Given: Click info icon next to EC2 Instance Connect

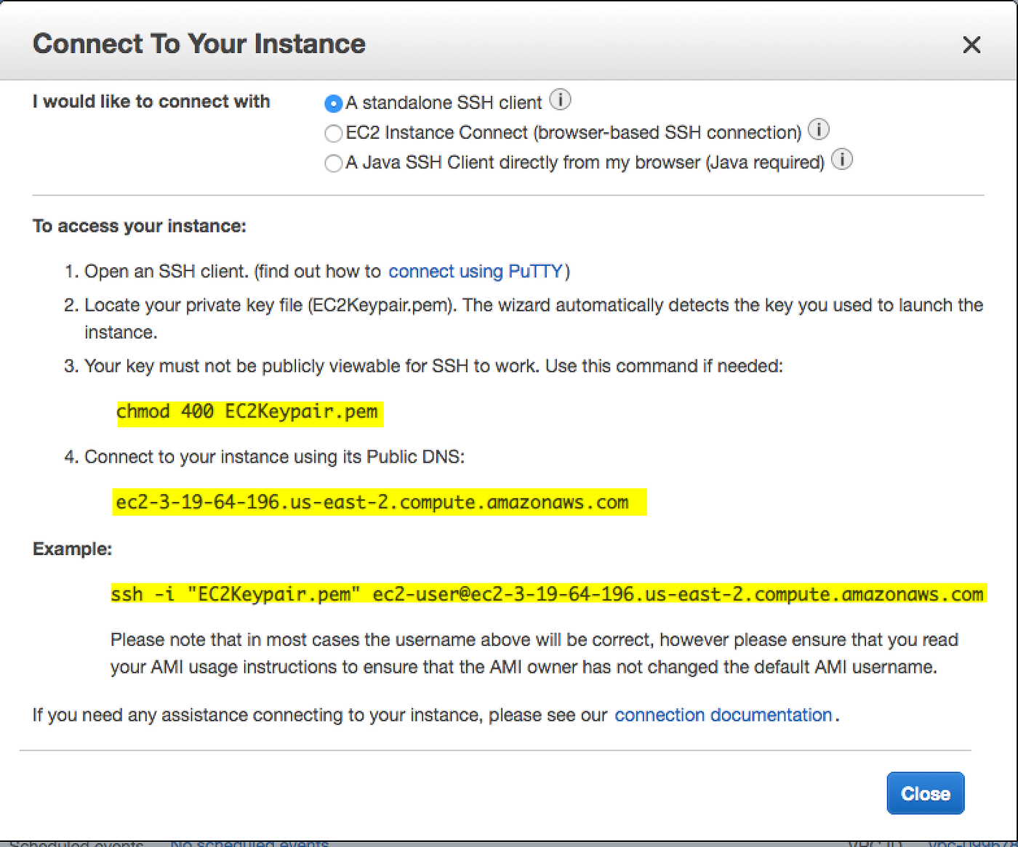Looking at the screenshot, I should (x=819, y=129).
